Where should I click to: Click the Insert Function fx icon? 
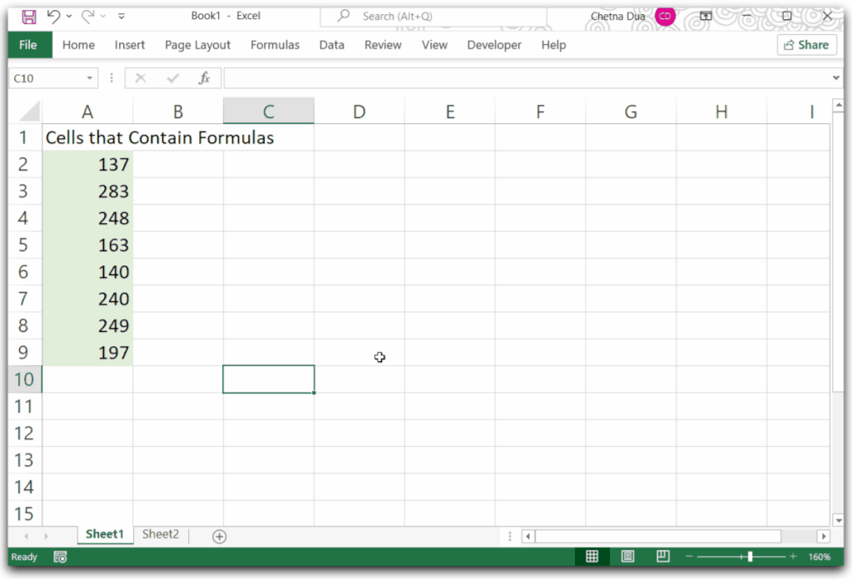(x=204, y=77)
